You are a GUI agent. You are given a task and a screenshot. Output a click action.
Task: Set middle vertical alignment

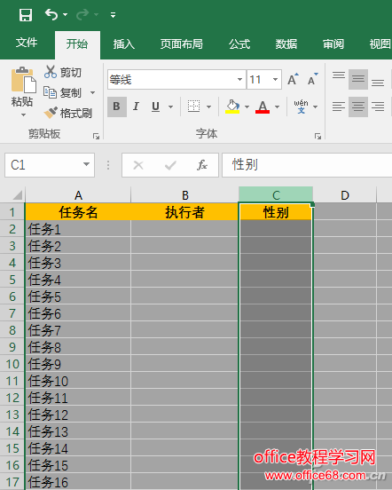[358, 79]
